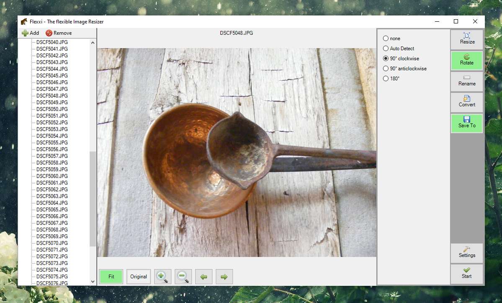Viewport: 502px width, 303px height.
Task: Select DSCF5041.JPG in the file list
Action: 52,49
